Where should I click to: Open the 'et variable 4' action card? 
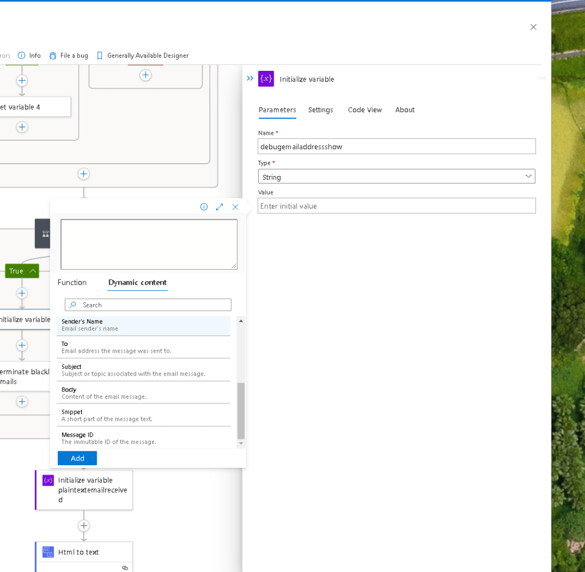[35, 107]
